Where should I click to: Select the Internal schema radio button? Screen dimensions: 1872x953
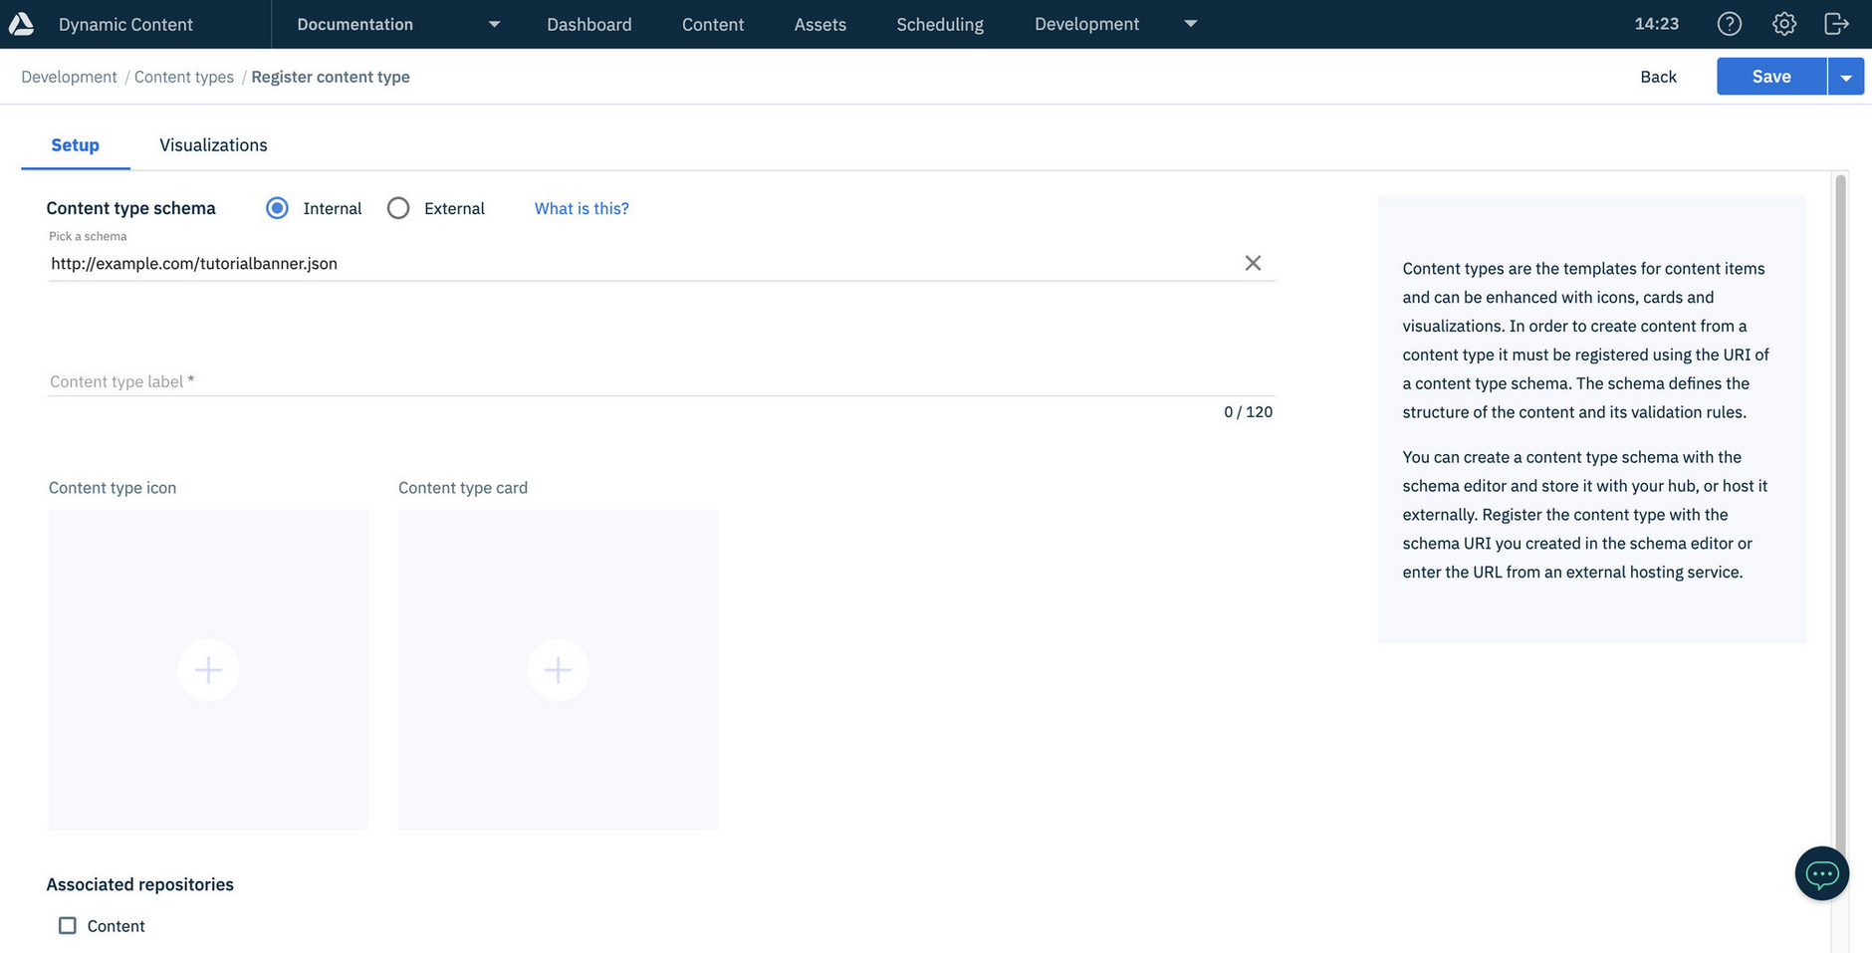(278, 208)
